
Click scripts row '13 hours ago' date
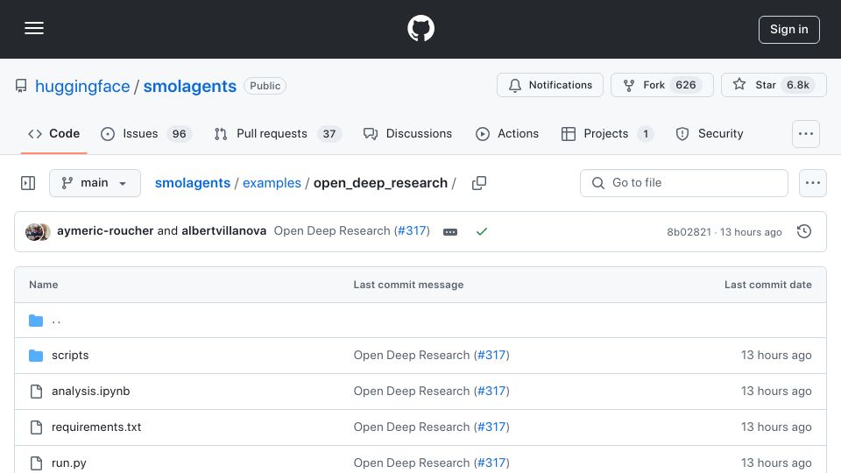click(776, 355)
